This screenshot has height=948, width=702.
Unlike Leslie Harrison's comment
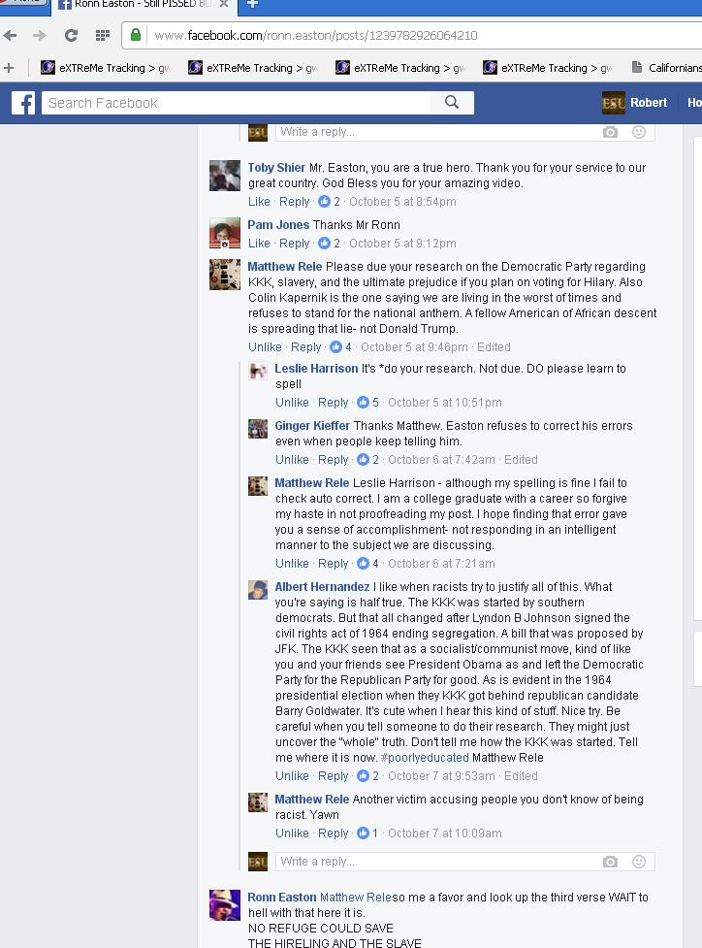point(292,403)
